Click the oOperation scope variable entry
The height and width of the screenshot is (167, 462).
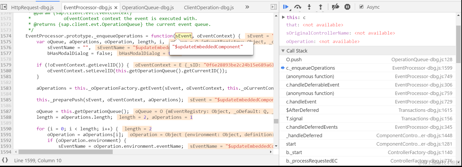point(323,41)
